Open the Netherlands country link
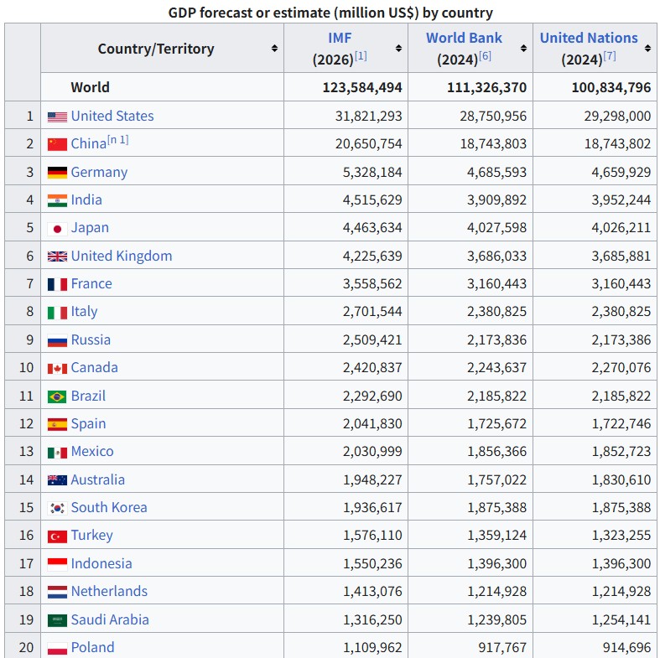Screen dimensions: 660x658 point(109,591)
